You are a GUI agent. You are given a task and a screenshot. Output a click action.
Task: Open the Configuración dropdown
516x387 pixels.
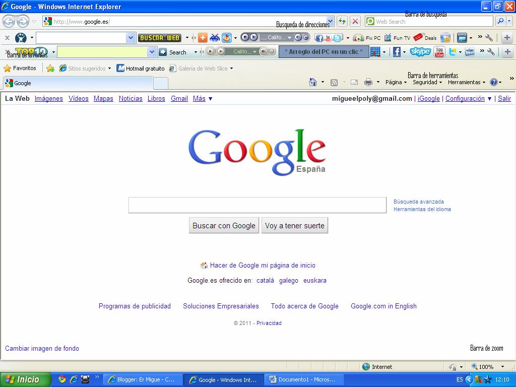[489, 99]
